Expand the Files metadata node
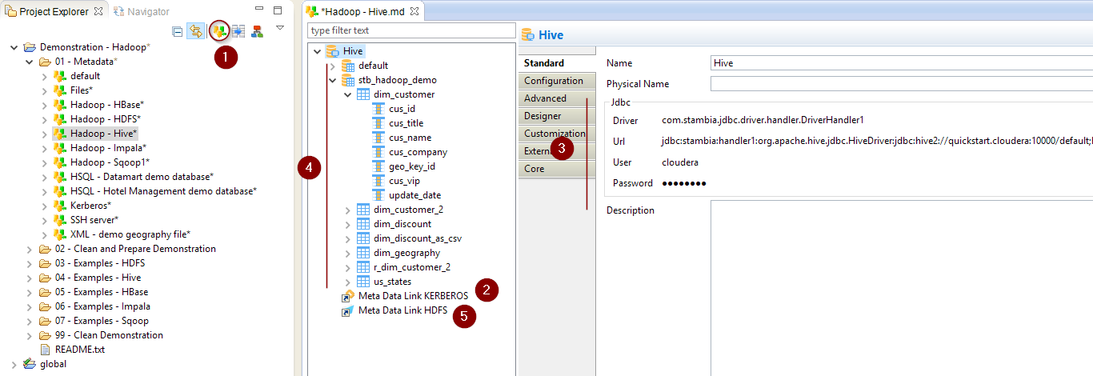The width and height of the screenshot is (1093, 376). click(x=45, y=90)
